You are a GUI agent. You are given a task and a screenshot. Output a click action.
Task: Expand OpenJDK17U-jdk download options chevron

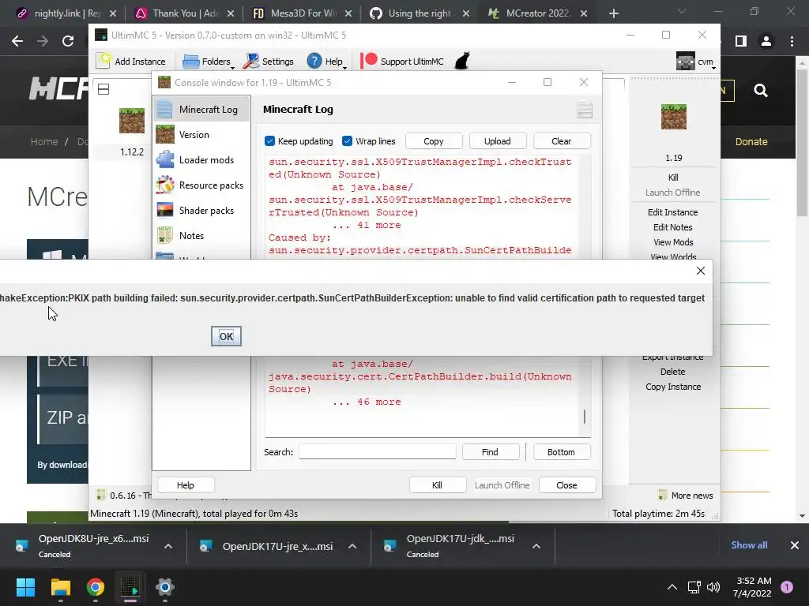tap(536, 546)
